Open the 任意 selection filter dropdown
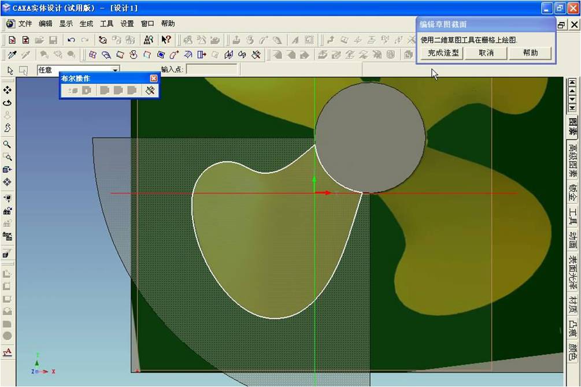 point(115,70)
